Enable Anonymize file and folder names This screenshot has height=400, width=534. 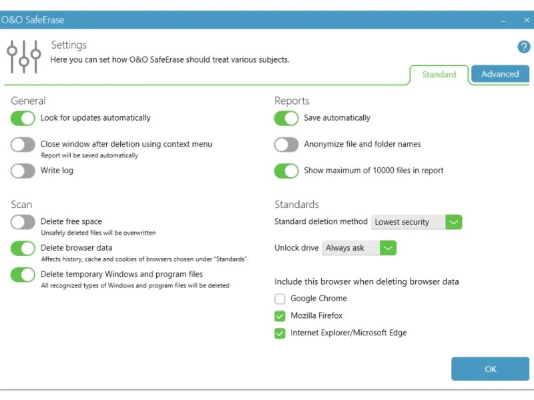[286, 144]
